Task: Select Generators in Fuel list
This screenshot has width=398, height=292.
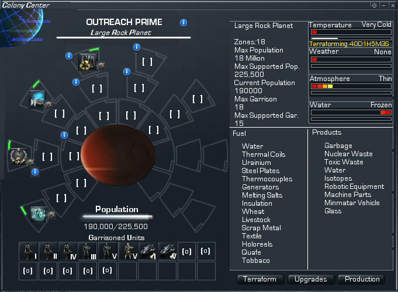Action: tap(261, 187)
